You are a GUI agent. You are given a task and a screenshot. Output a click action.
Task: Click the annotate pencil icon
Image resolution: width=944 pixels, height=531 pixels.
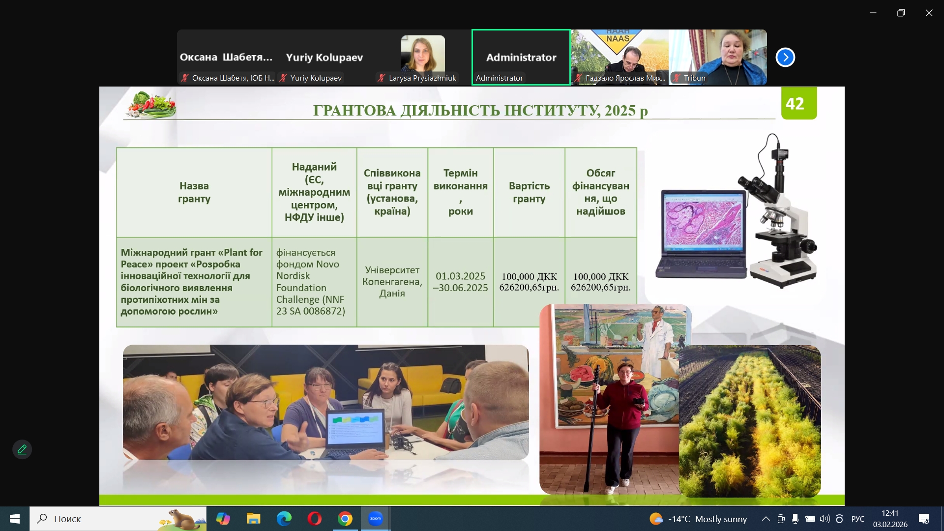point(22,449)
